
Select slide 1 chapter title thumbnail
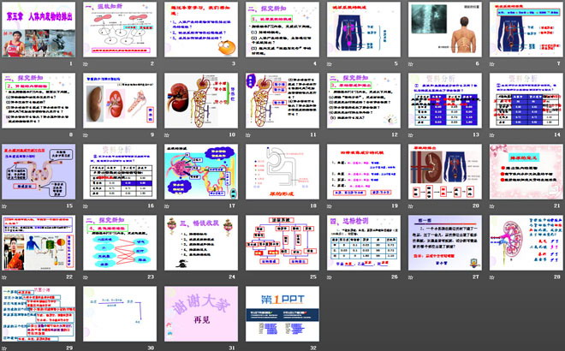tap(39, 29)
